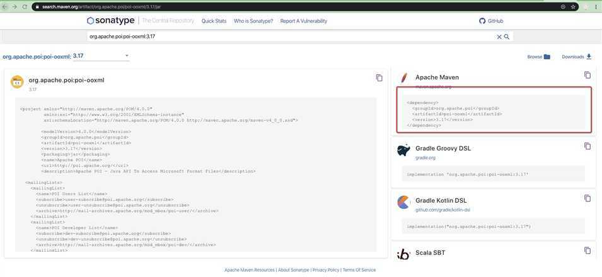Copy the org.apache.poi:poi-ooxml POM to clipboard
602x277 pixels.
379,78
